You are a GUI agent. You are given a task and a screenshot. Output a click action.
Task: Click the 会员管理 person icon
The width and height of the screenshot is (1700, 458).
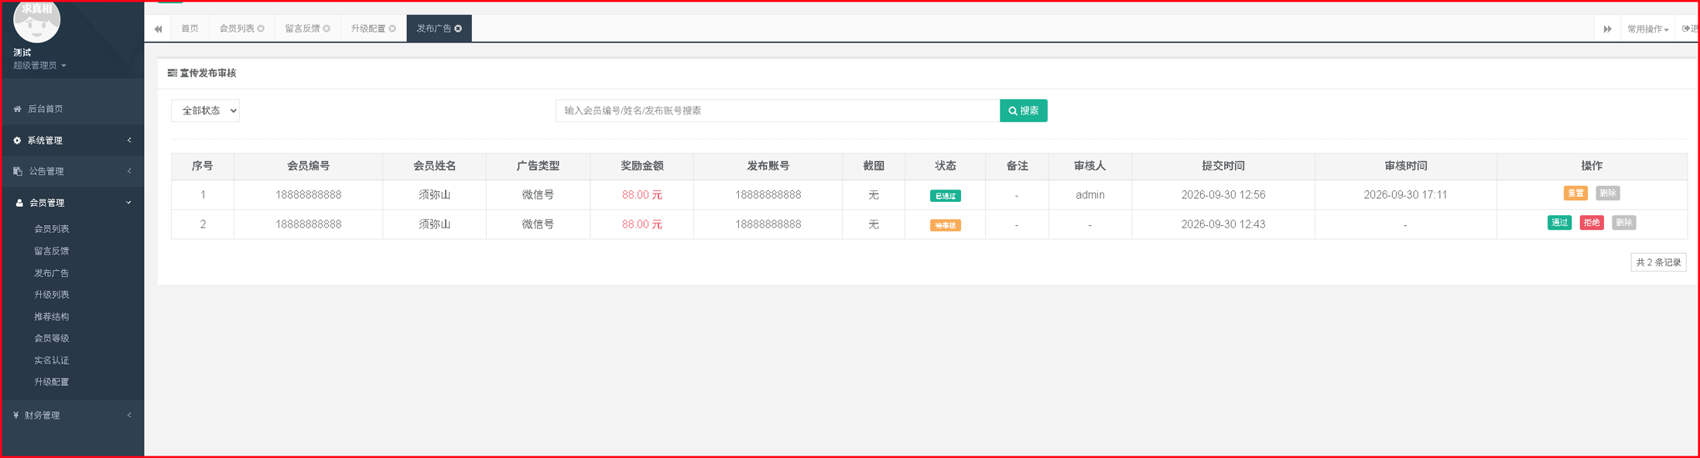coord(19,203)
